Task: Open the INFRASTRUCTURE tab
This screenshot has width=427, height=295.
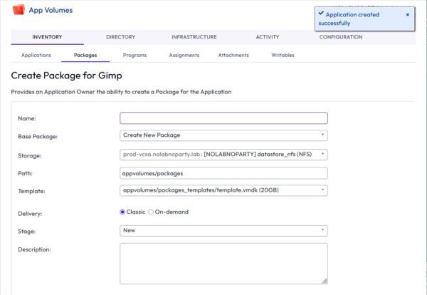Action: click(194, 37)
